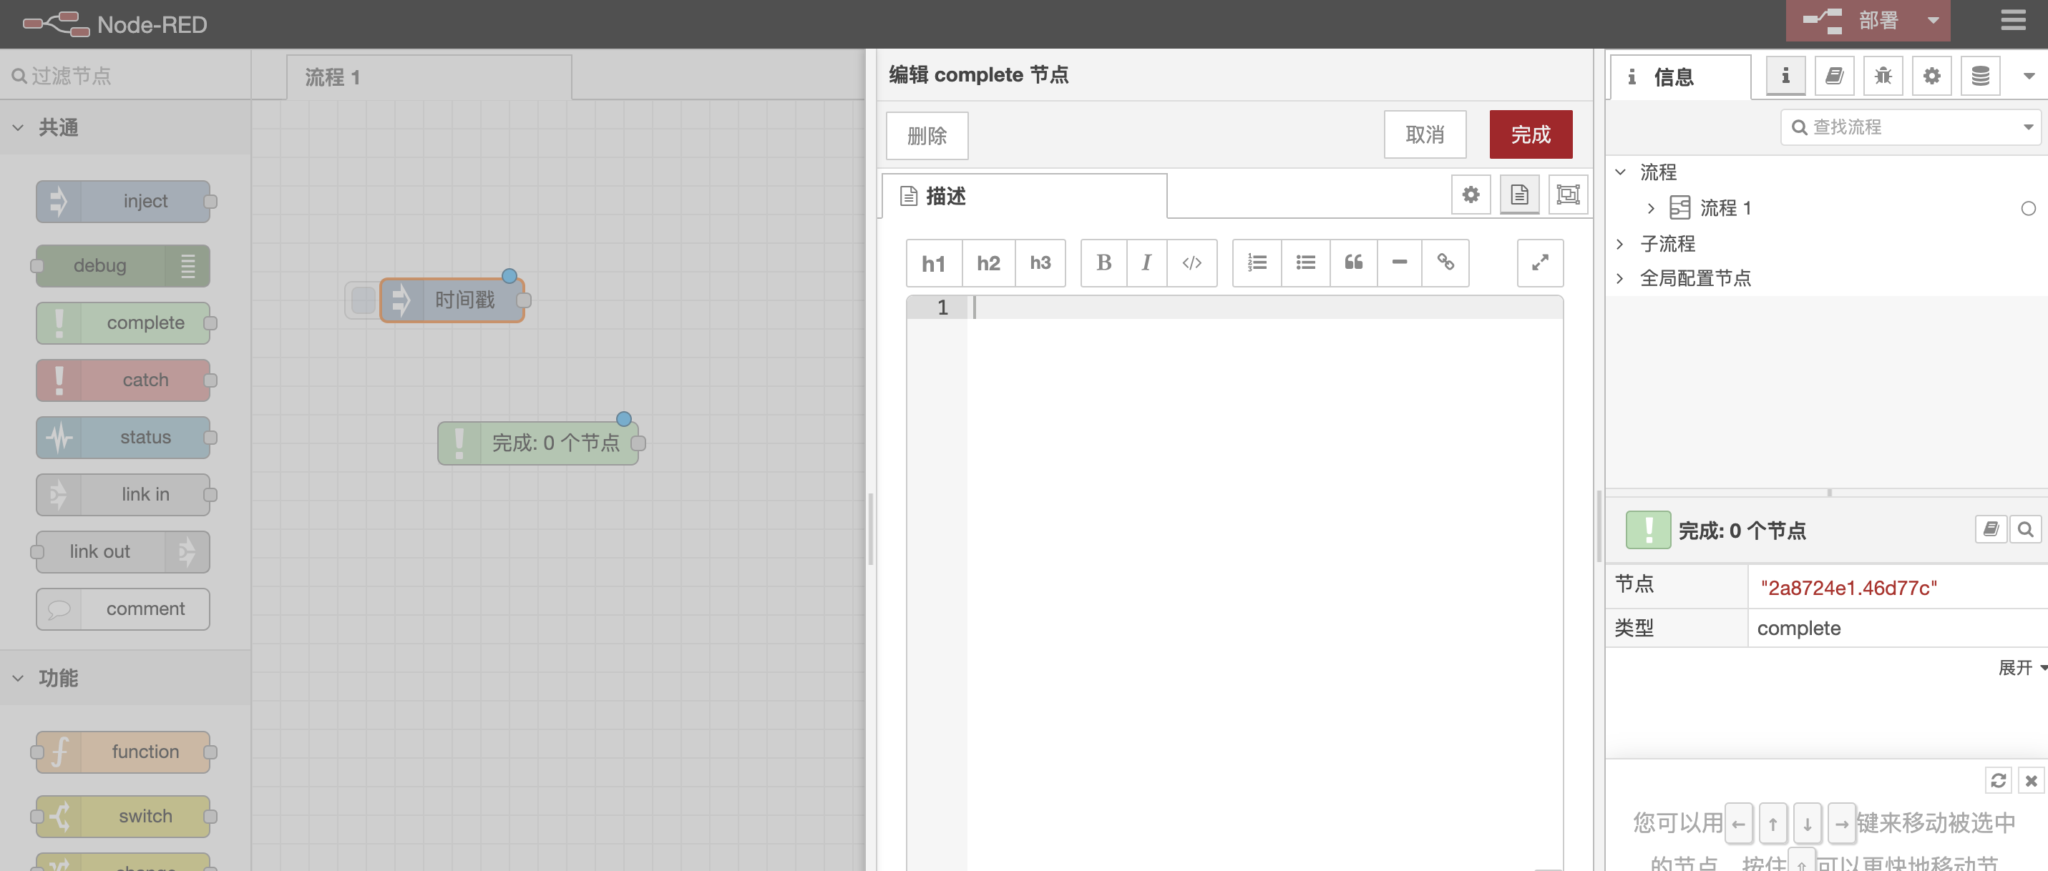Insert a link in description
This screenshot has width=2048, height=871.
click(x=1445, y=263)
